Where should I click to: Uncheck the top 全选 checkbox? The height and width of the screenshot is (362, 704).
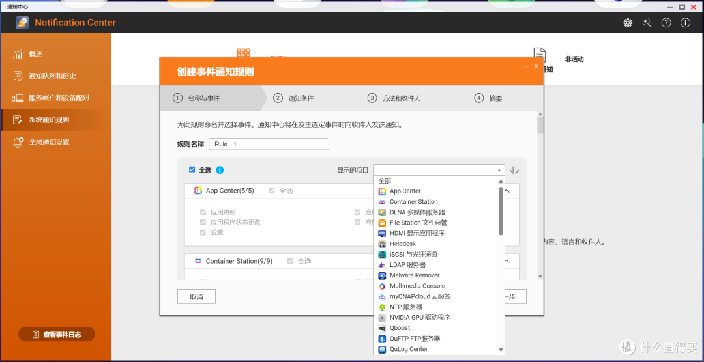(192, 169)
